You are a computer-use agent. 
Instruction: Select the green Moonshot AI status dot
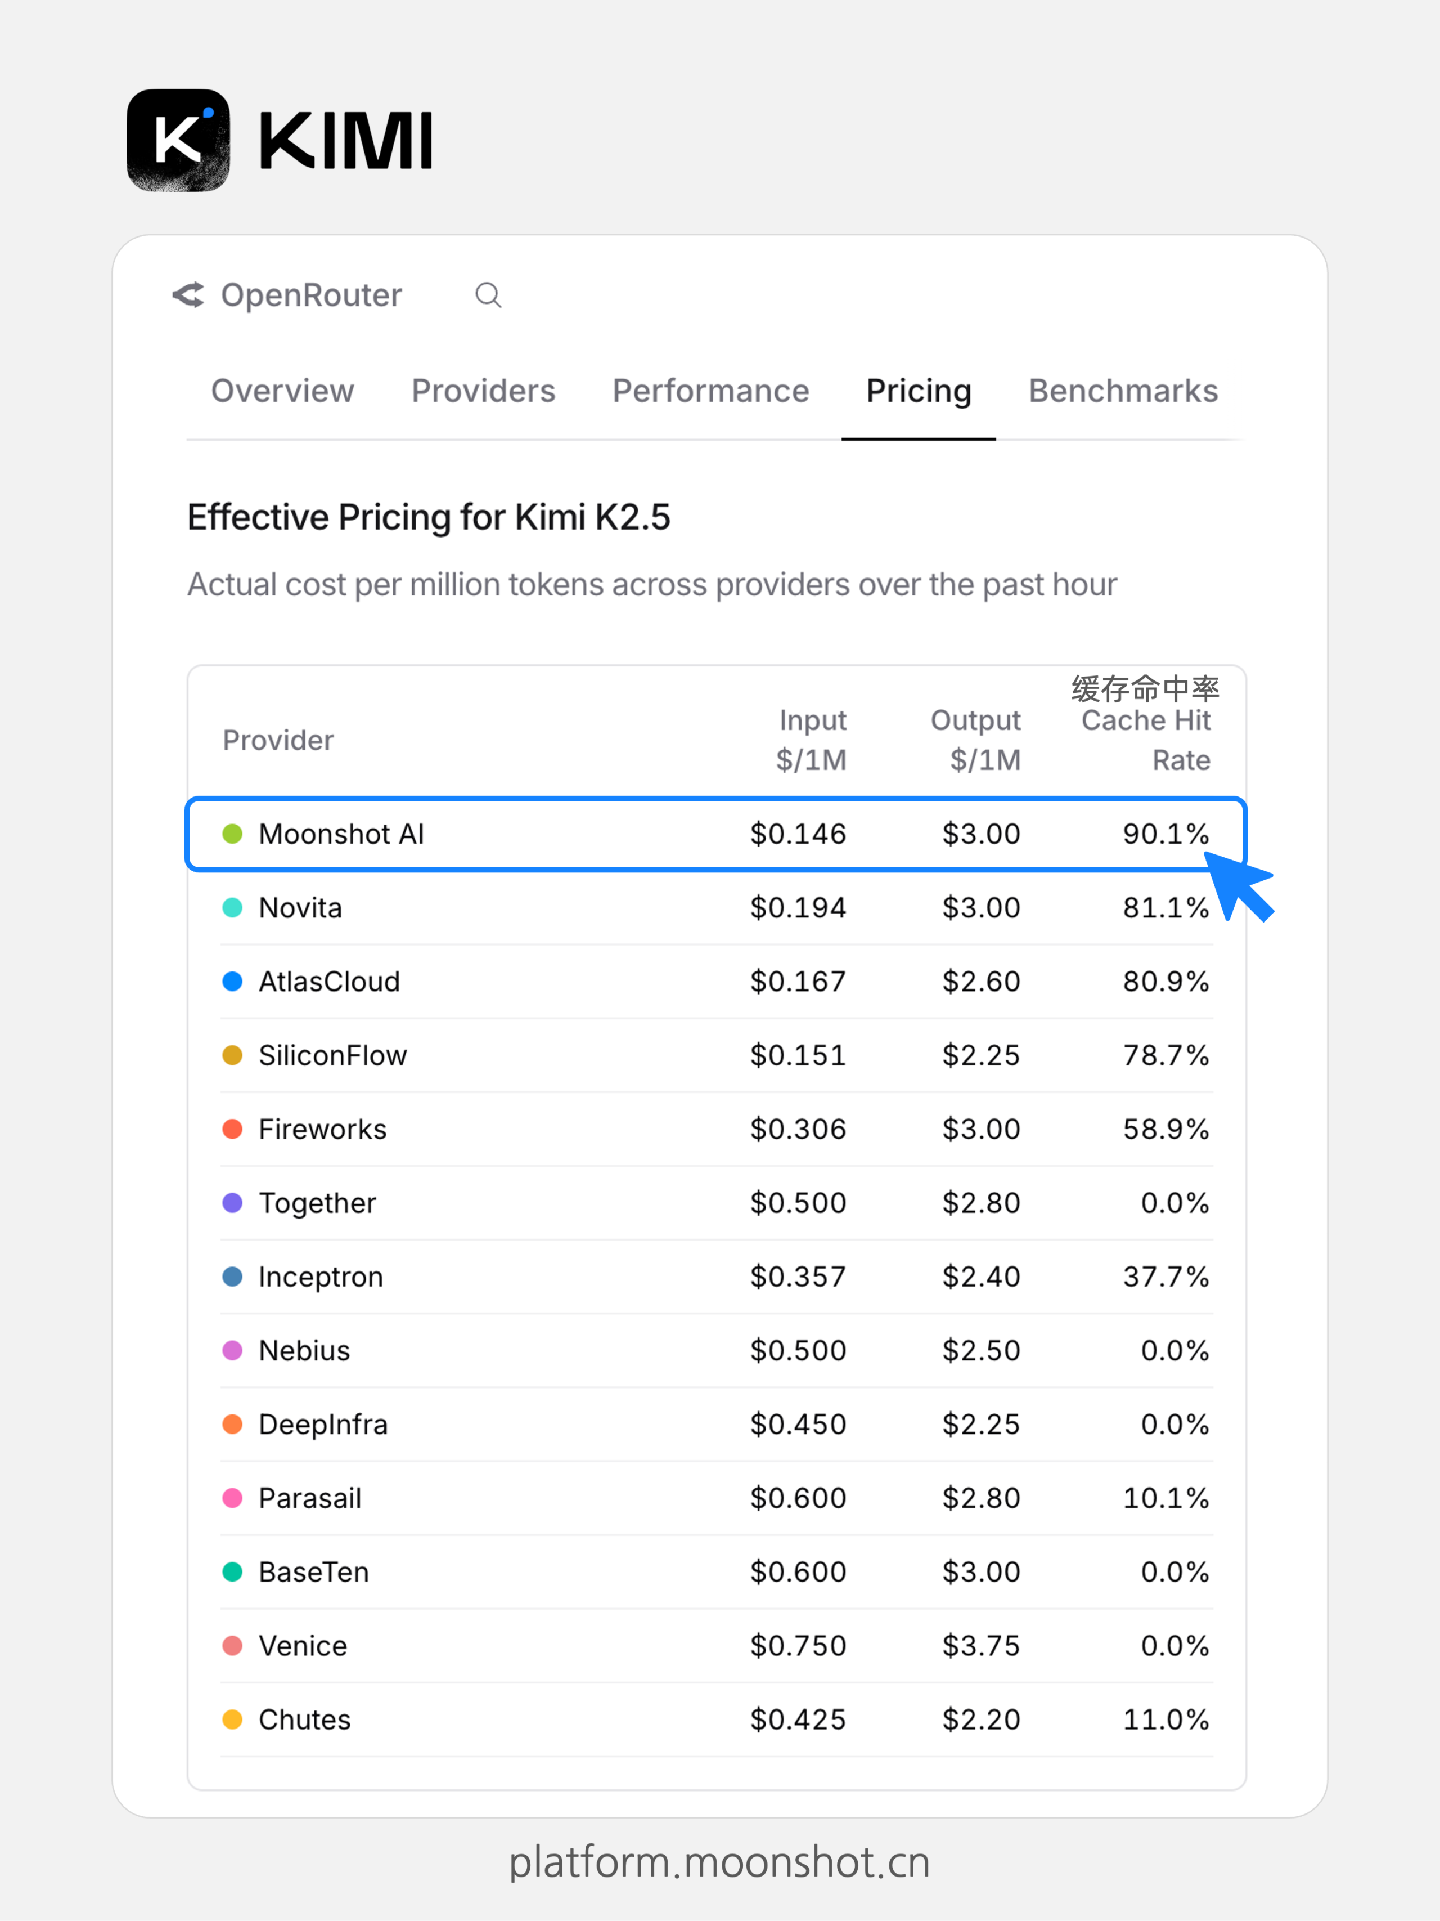(x=233, y=834)
